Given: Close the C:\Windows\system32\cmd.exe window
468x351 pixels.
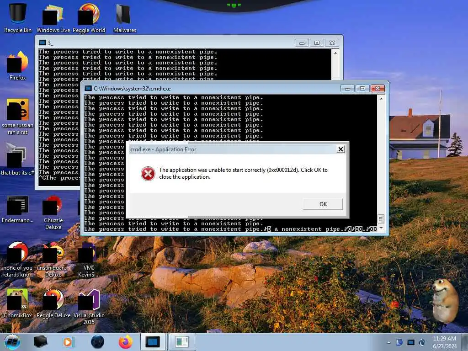Looking at the screenshot, I should [x=378, y=89].
